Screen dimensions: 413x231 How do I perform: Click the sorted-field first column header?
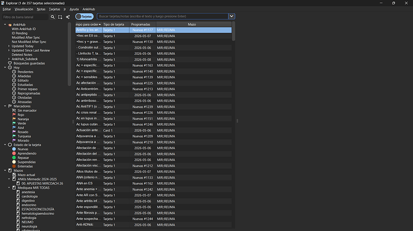pyautogui.click(x=89, y=24)
